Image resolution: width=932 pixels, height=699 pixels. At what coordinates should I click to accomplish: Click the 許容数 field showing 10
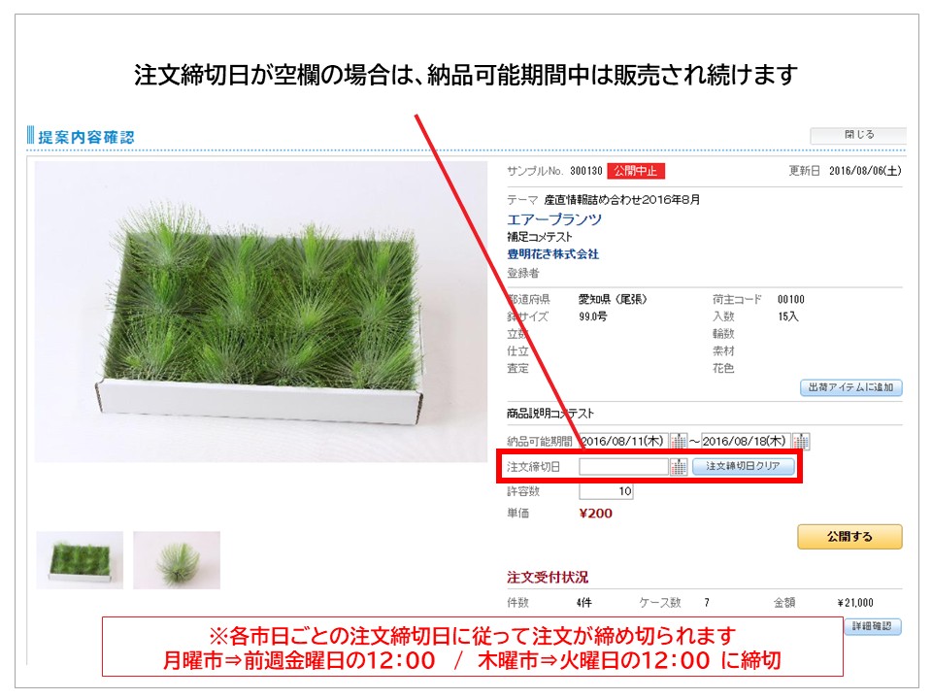(x=606, y=491)
